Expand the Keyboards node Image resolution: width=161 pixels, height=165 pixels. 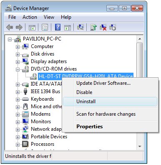(18, 99)
